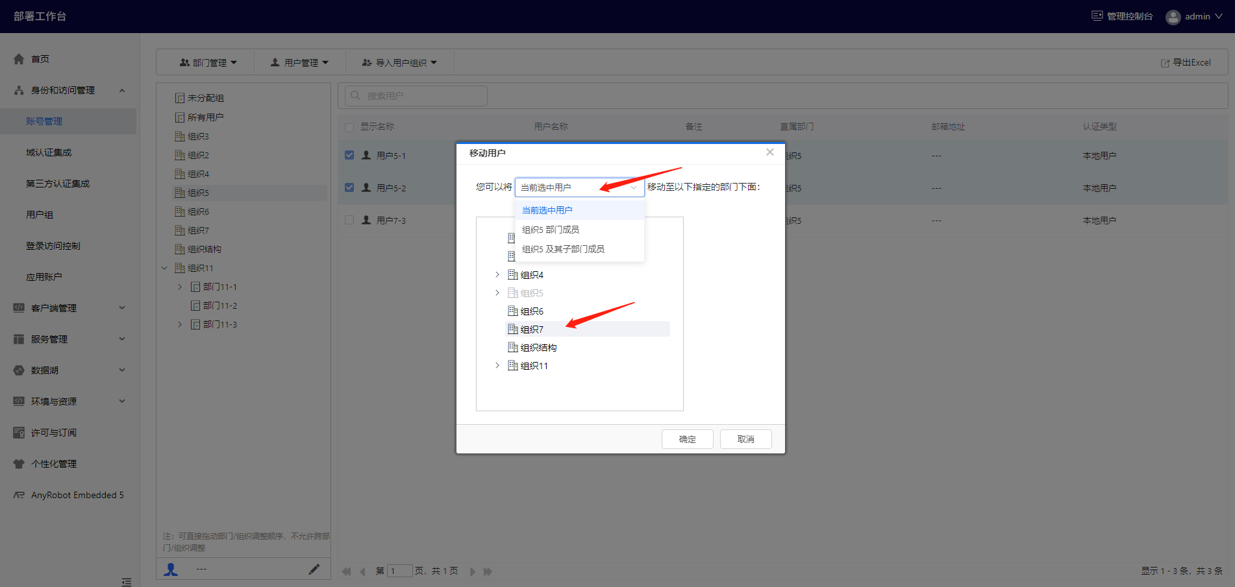
Task: Click the blue user icon in the bottom panel
Action: click(171, 569)
